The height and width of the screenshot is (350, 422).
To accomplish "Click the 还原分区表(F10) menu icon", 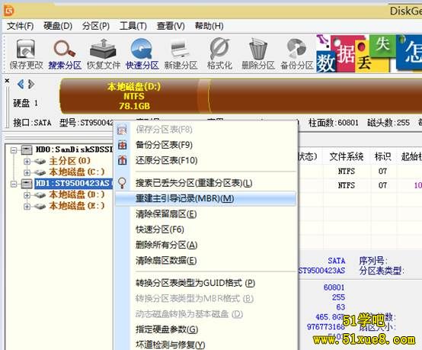I will click(x=122, y=160).
